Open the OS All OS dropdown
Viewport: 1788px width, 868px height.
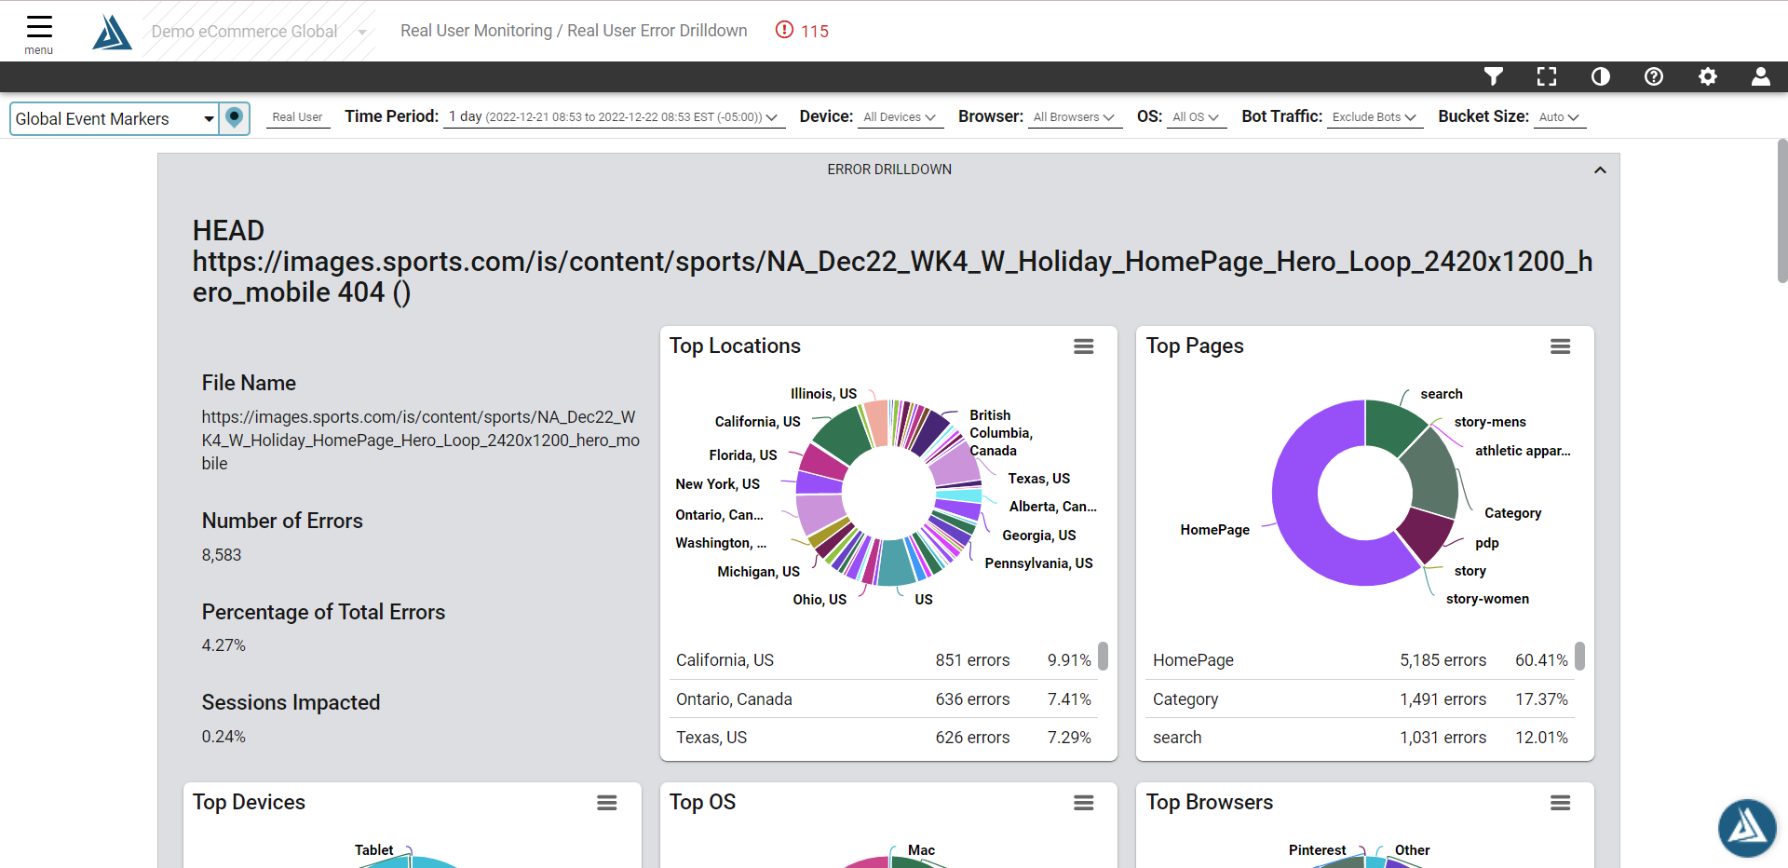[x=1196, y=117]
